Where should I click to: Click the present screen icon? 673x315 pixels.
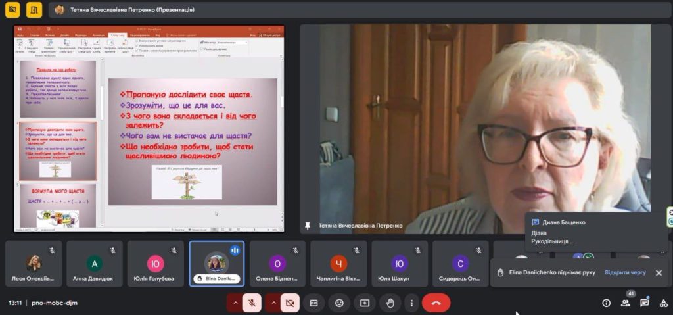(365, 303)
